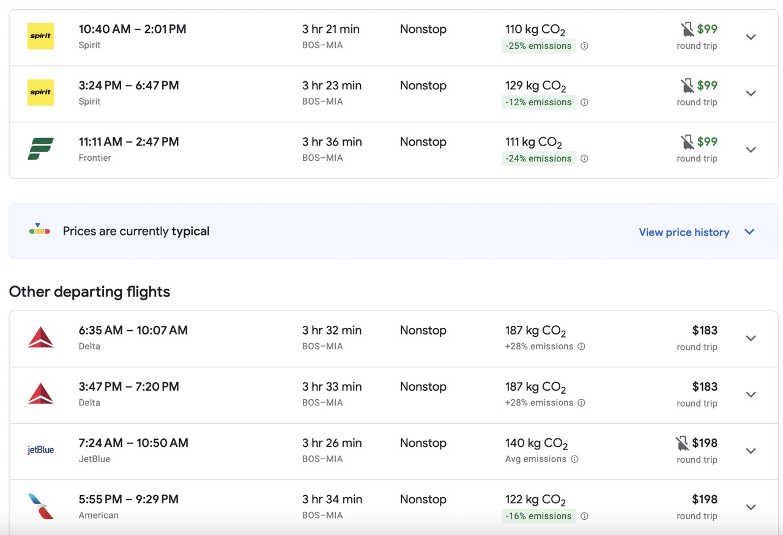Click the $99 price on the Frontier flight

tap(707, 141)
